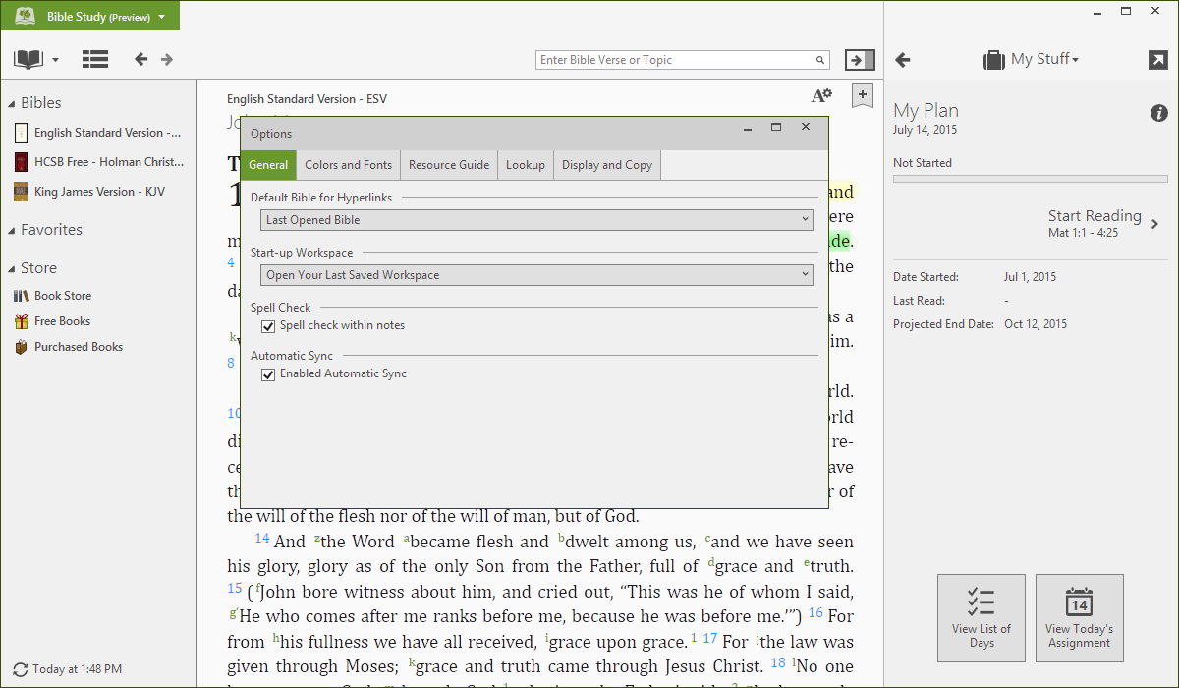Open text size and font settings icon
Image resolution: width=1179 pixels, height=688 pixels.
(821, 95)
